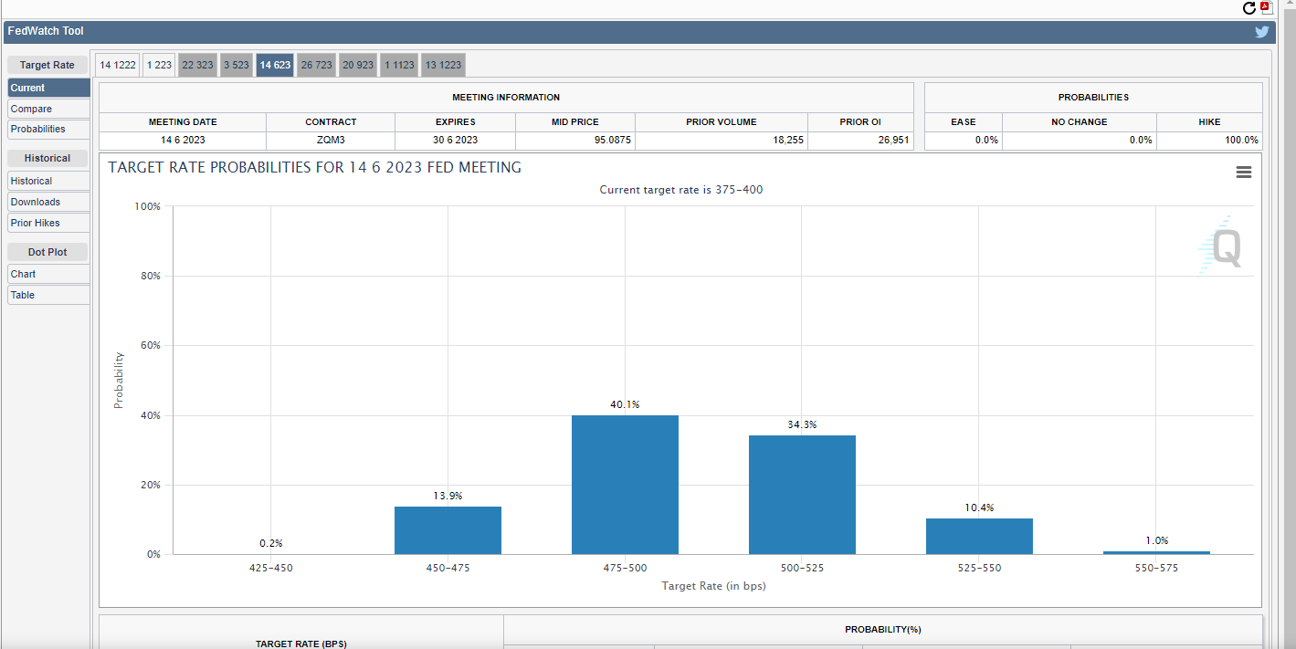The image size is (1296, 649).
Task: Click the 18,255 prior volume value
Action: point(786,141)
